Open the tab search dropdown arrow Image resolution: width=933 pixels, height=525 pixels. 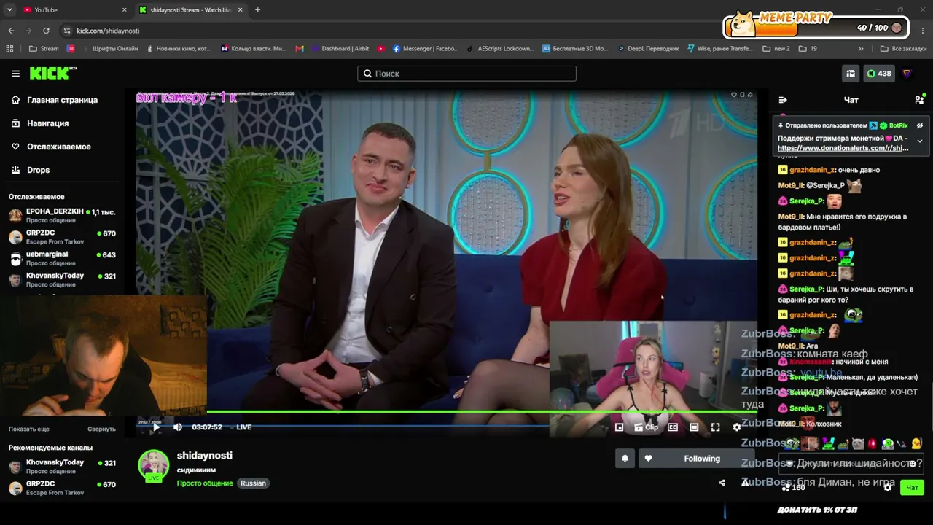click(x=9, y=10)
